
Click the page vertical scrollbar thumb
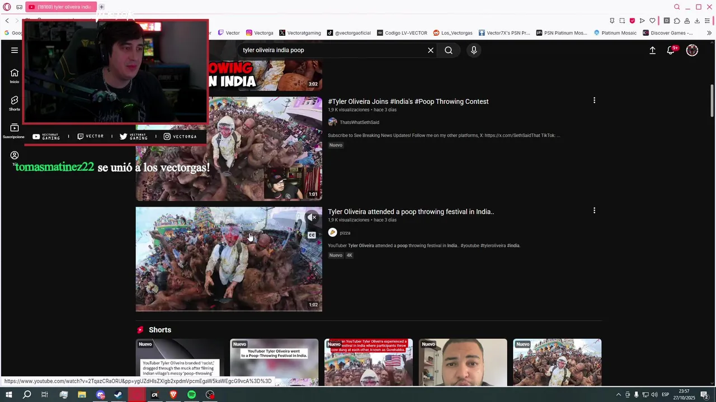(712, 100)
